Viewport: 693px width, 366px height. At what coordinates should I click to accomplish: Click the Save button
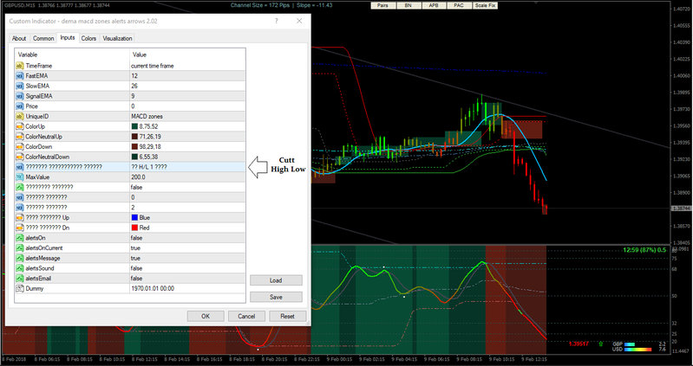[x=276, y=297]
